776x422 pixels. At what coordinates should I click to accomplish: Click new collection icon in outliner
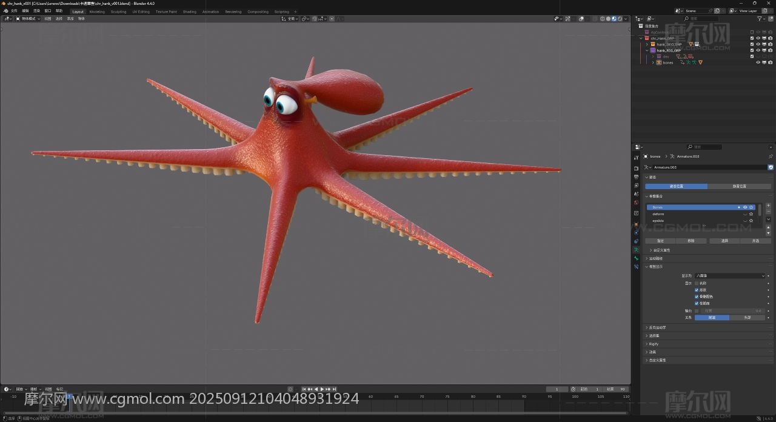(771, 19)
